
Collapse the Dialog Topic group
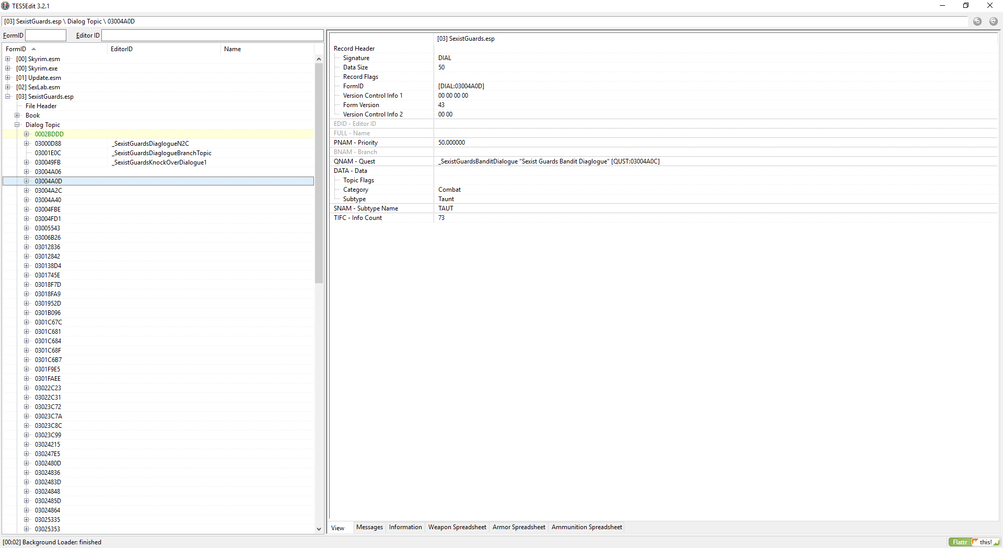click(x=17, y=125)
